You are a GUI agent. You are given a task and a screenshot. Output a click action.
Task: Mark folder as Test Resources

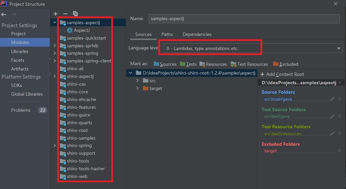(249, 64)
